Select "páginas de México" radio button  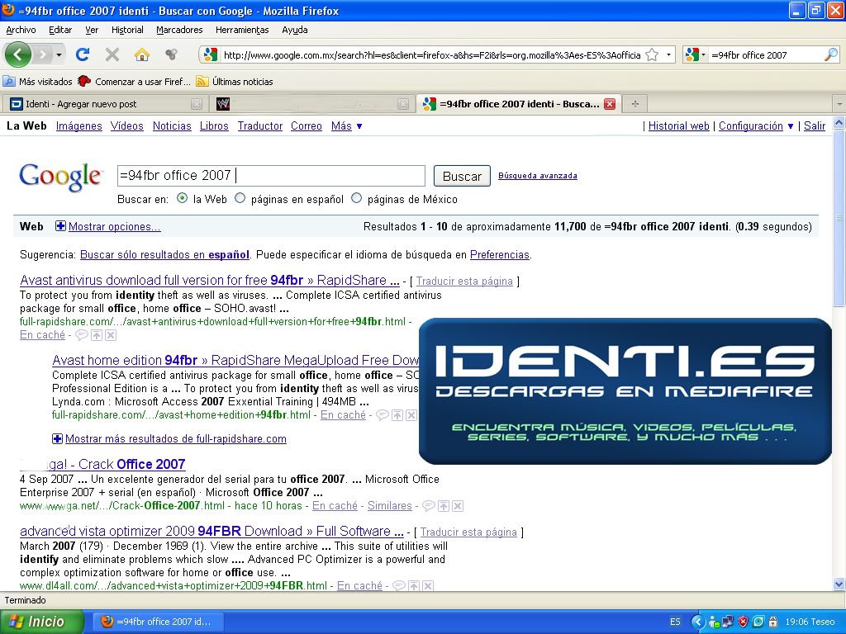point(357,198)
